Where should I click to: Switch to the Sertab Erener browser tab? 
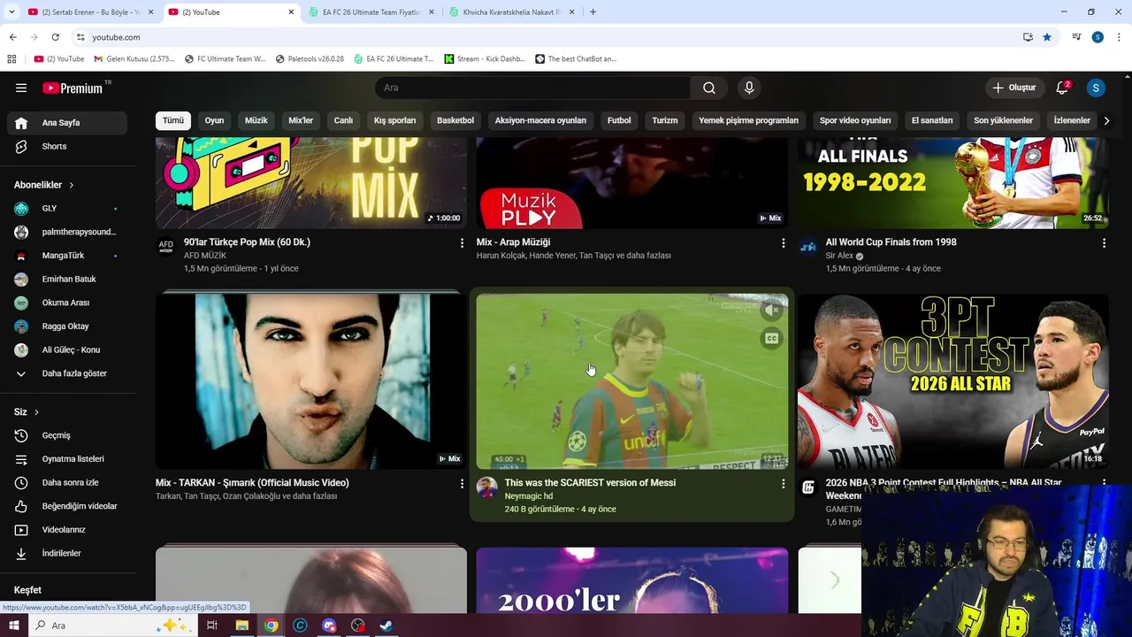[89, 12]
